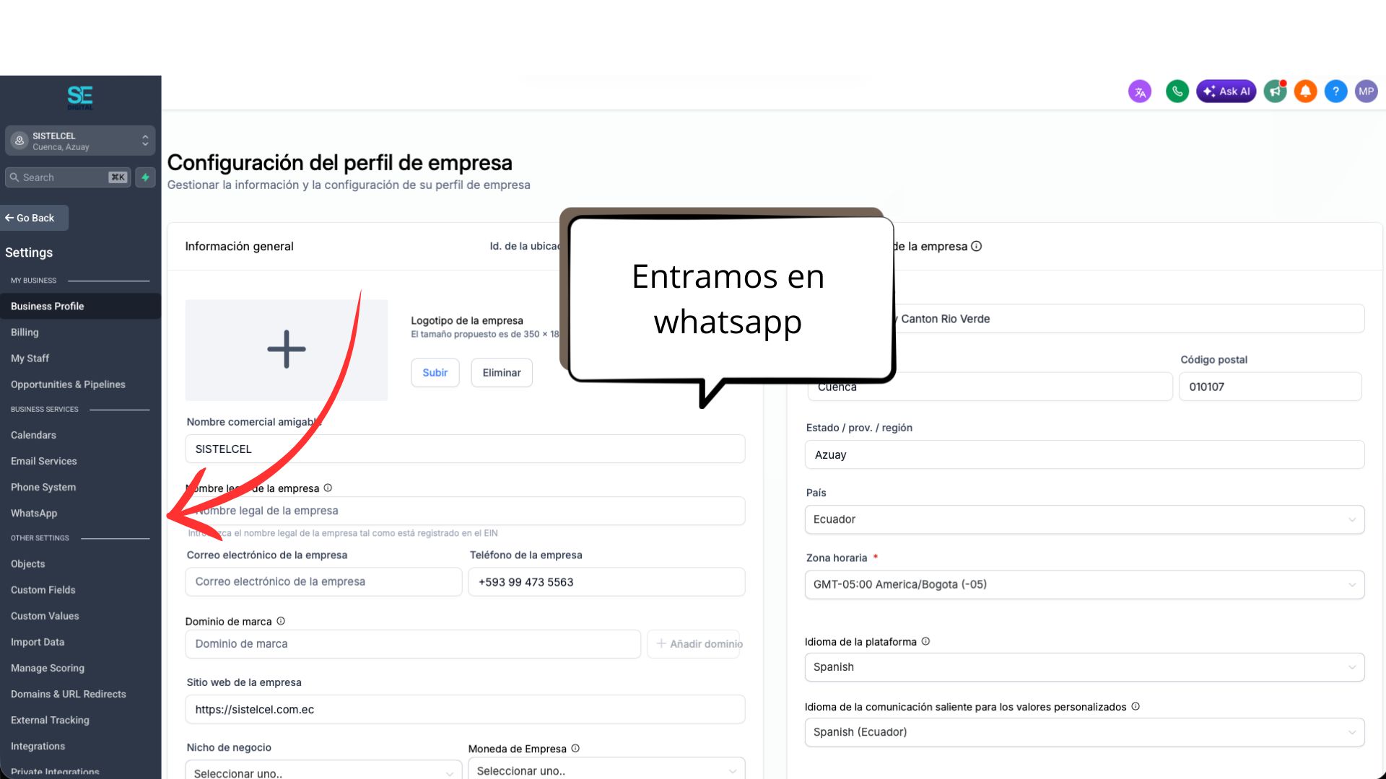Open the Ask AI assistant

[1226, 92]
